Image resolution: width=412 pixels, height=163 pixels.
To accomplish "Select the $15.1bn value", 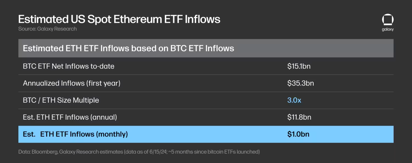I will pos(299,66).
